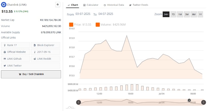Open the Historical Data tab
This screenshot has width=208, height=111.
click(x=114, y=5)
